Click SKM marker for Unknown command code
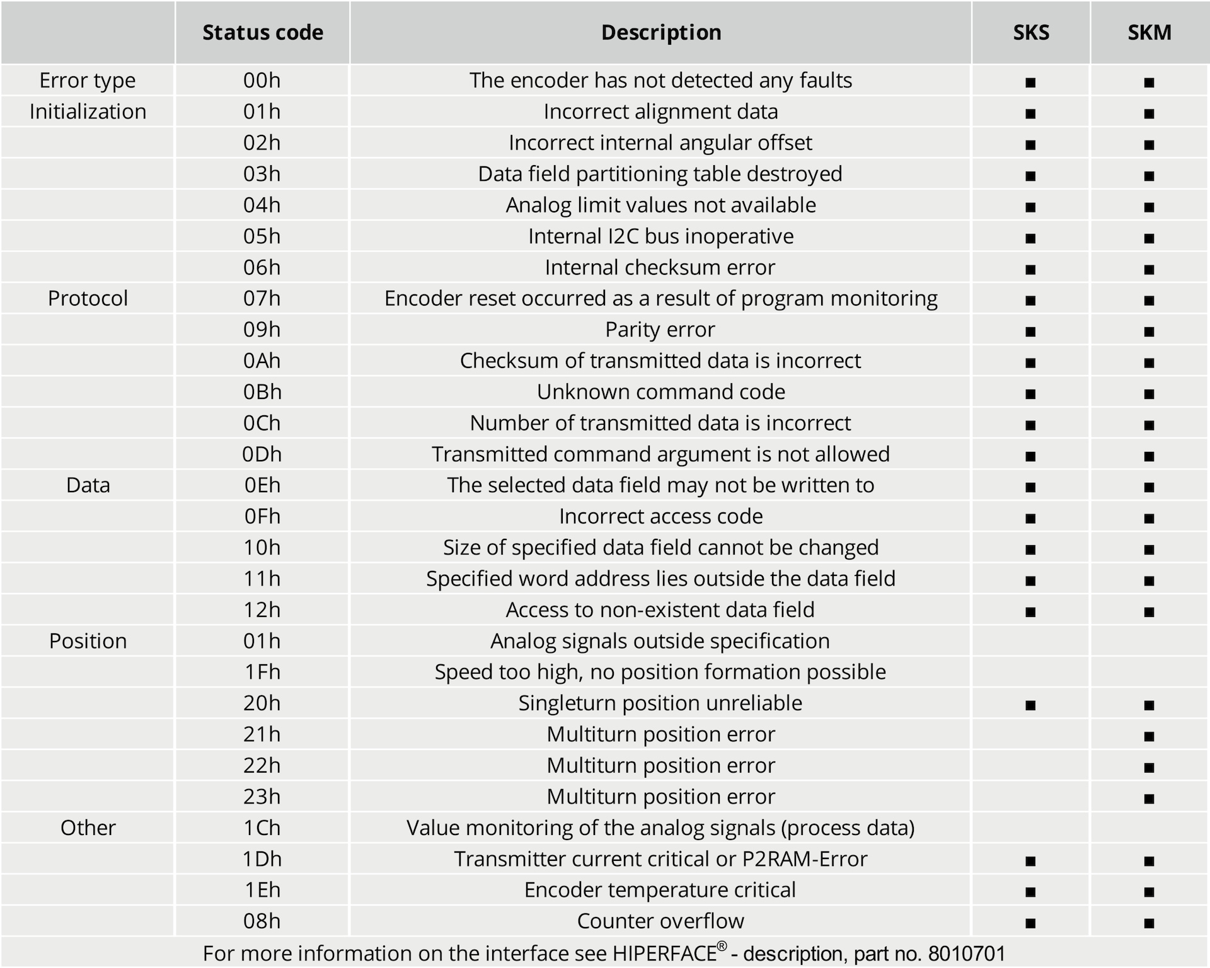Screen dimensions: 1210x968 (x=1149, y=394)
